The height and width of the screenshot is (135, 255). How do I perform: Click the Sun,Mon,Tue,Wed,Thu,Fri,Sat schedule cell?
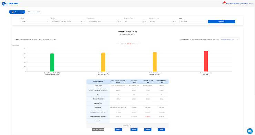[x=118, y=107]
